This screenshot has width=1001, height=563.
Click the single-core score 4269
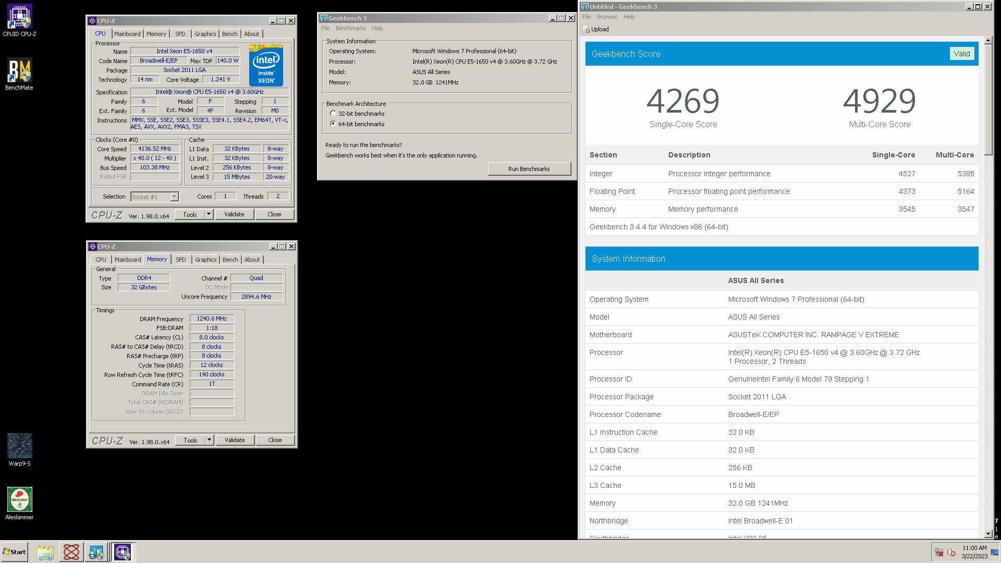coord(683,101)
